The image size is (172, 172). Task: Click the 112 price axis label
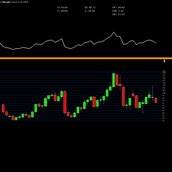pyautogui.click(x=164, y=88)
